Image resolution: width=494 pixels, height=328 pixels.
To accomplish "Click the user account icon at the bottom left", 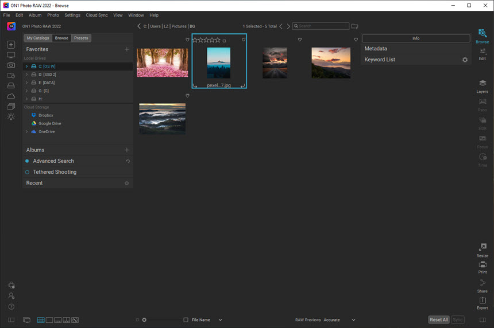I will (x=11, y=296).
